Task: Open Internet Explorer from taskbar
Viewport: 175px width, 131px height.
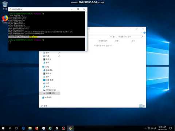Action: point(50,128)
